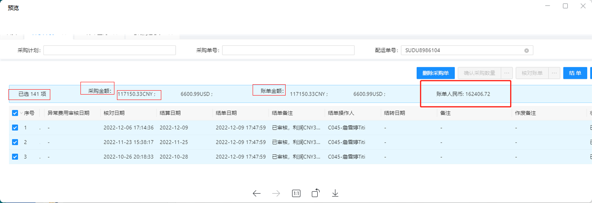
Task: Click the 核对日期 column header
Action: (x=114, y=113)
